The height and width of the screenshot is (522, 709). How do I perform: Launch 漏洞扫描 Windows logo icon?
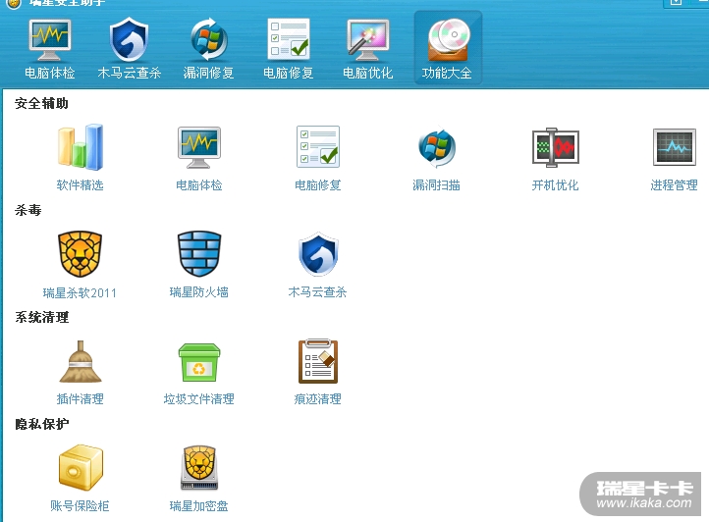[437, 147]
